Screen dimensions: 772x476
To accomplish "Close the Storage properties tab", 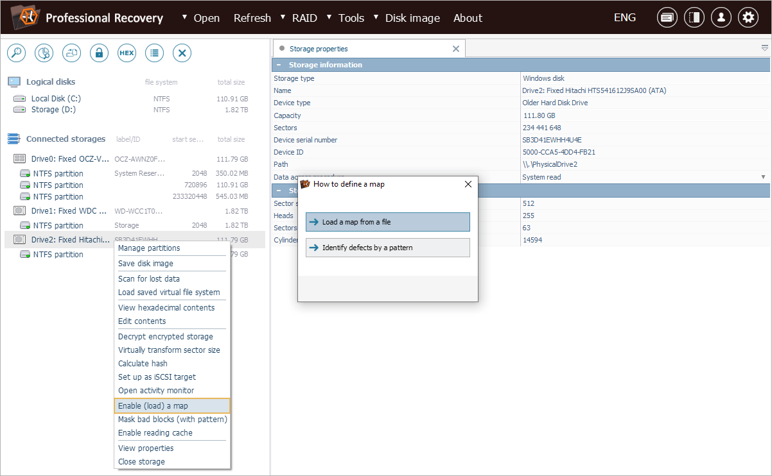I will coord(456,49).
